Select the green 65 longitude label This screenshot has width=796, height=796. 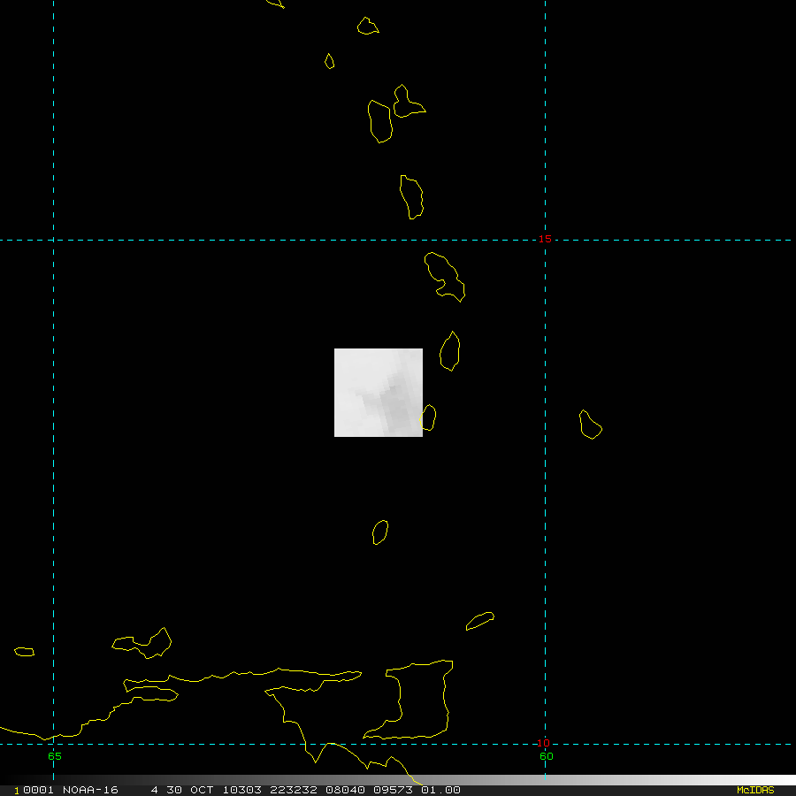point(55,756)
